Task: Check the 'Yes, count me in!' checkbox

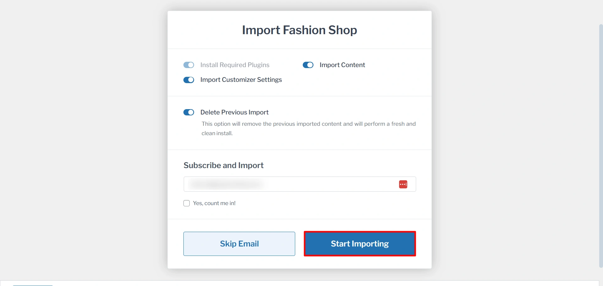Action: click(x=187, y=203)
